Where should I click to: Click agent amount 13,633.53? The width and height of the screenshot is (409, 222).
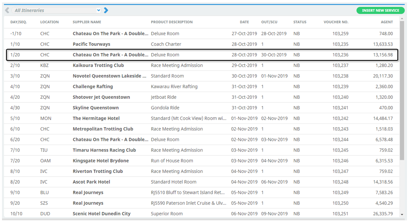coord(383,44)
